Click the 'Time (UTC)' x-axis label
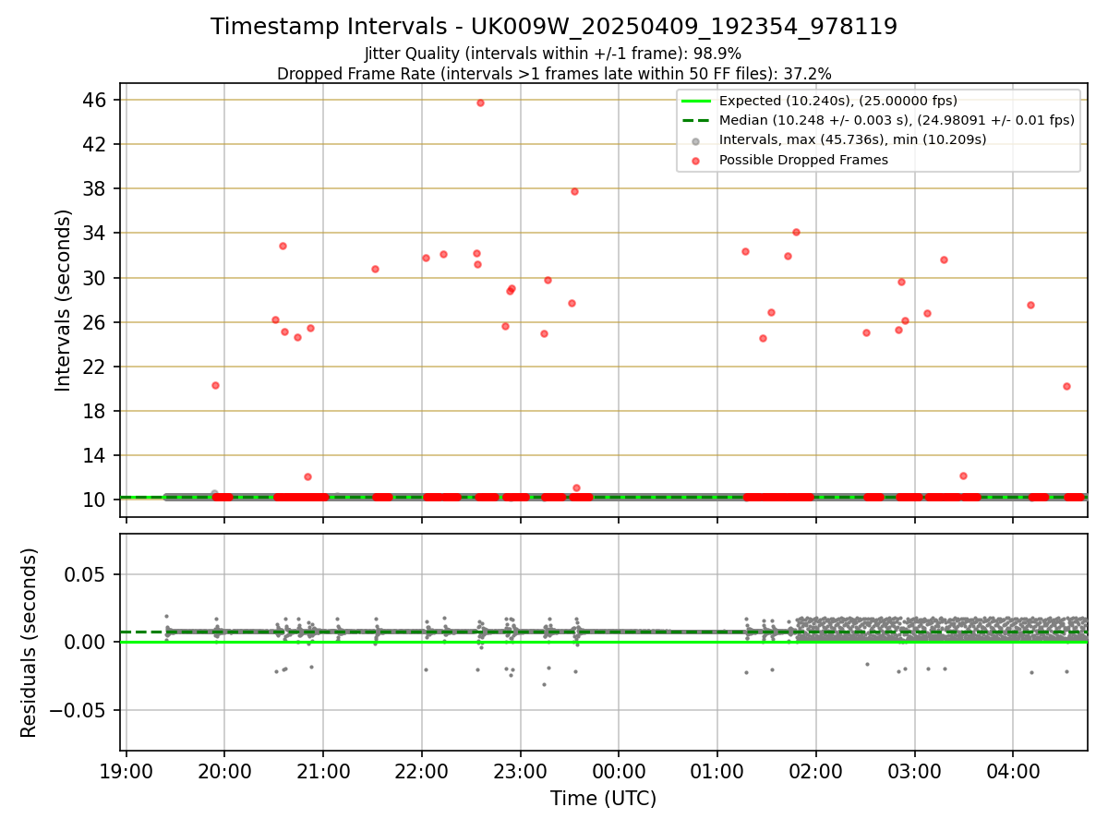The width and height of the screenshot is (1108, 831). coord(603,799)
